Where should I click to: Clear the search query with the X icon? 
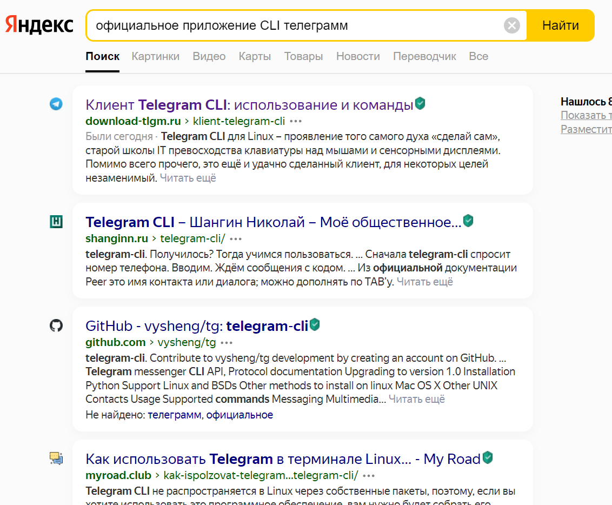point(511,26)
